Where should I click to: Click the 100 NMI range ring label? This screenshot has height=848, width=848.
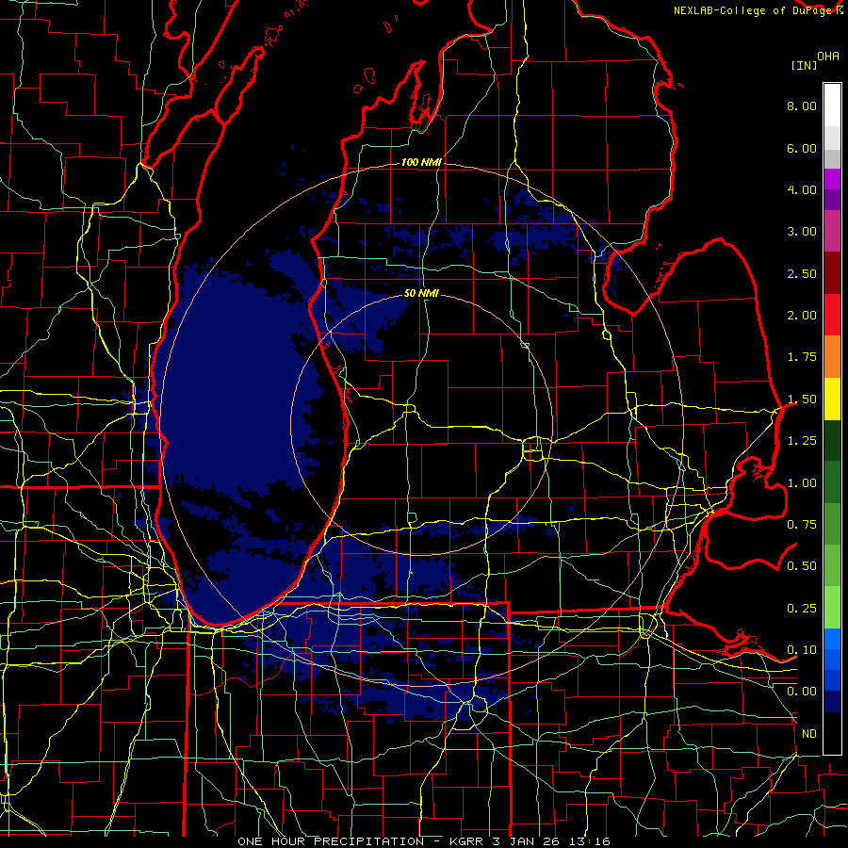421,162
